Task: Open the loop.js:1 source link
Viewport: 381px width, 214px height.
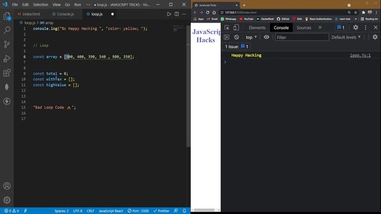Action: tap(360, 55)
